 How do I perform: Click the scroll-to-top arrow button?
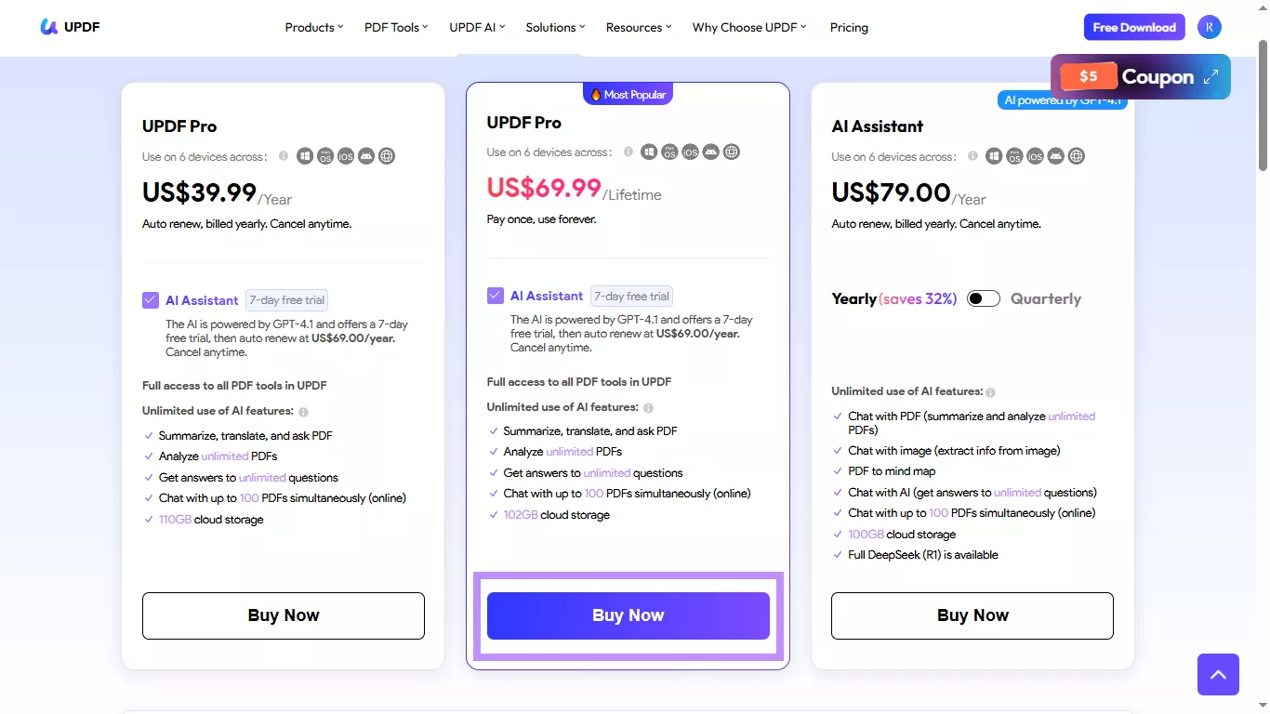click(x=1218, y=674)
